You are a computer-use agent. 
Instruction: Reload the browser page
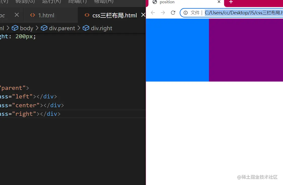tap(173, 13)
